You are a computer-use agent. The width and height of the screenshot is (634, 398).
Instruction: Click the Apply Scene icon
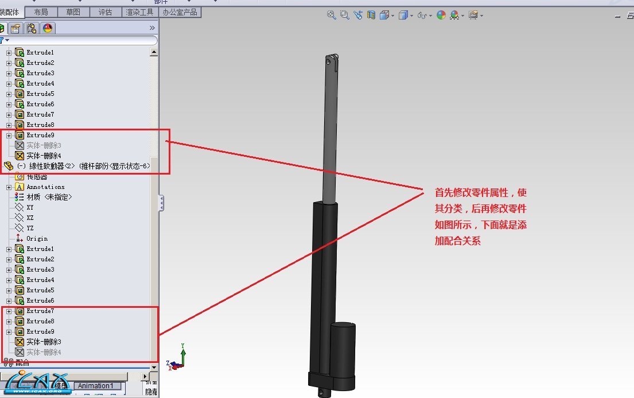tap(454, 16)
